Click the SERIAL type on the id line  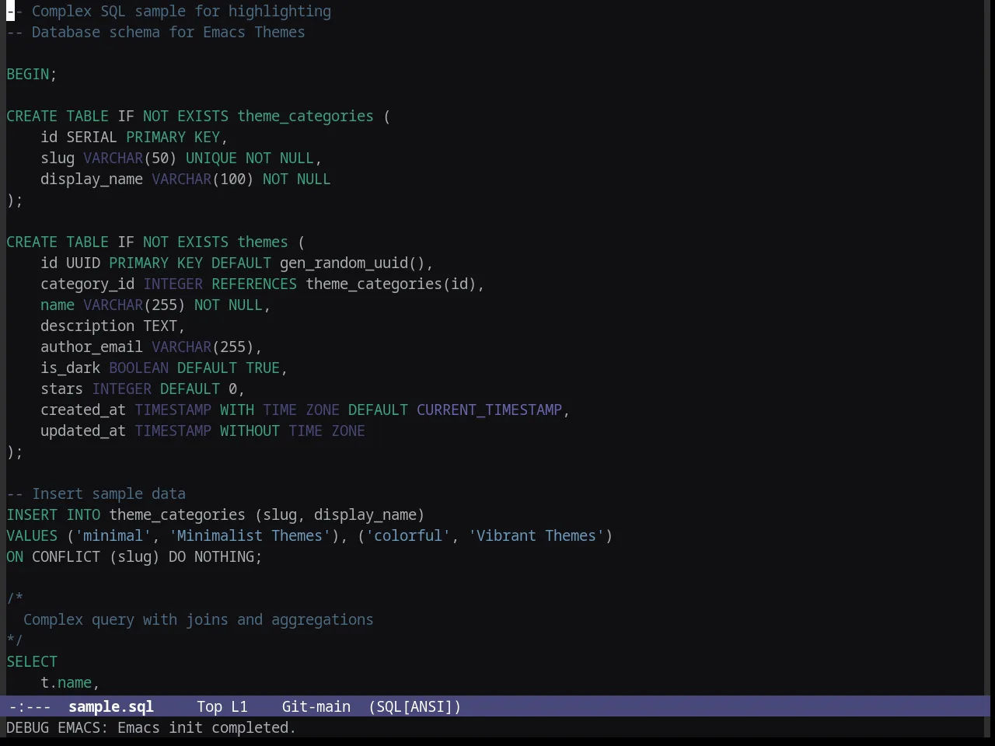[92, 137]
